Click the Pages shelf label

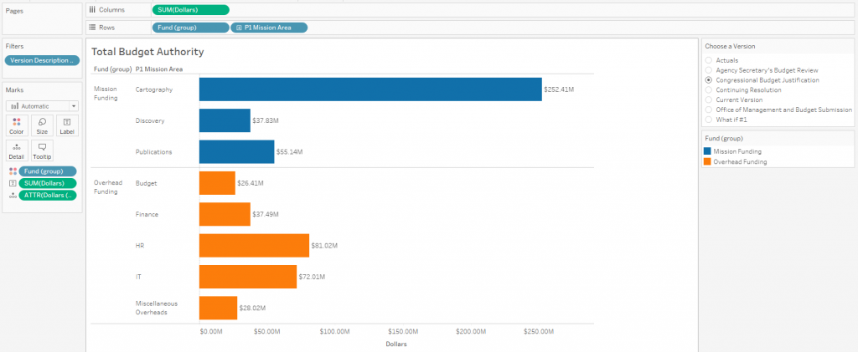click(x=14, y=11)
